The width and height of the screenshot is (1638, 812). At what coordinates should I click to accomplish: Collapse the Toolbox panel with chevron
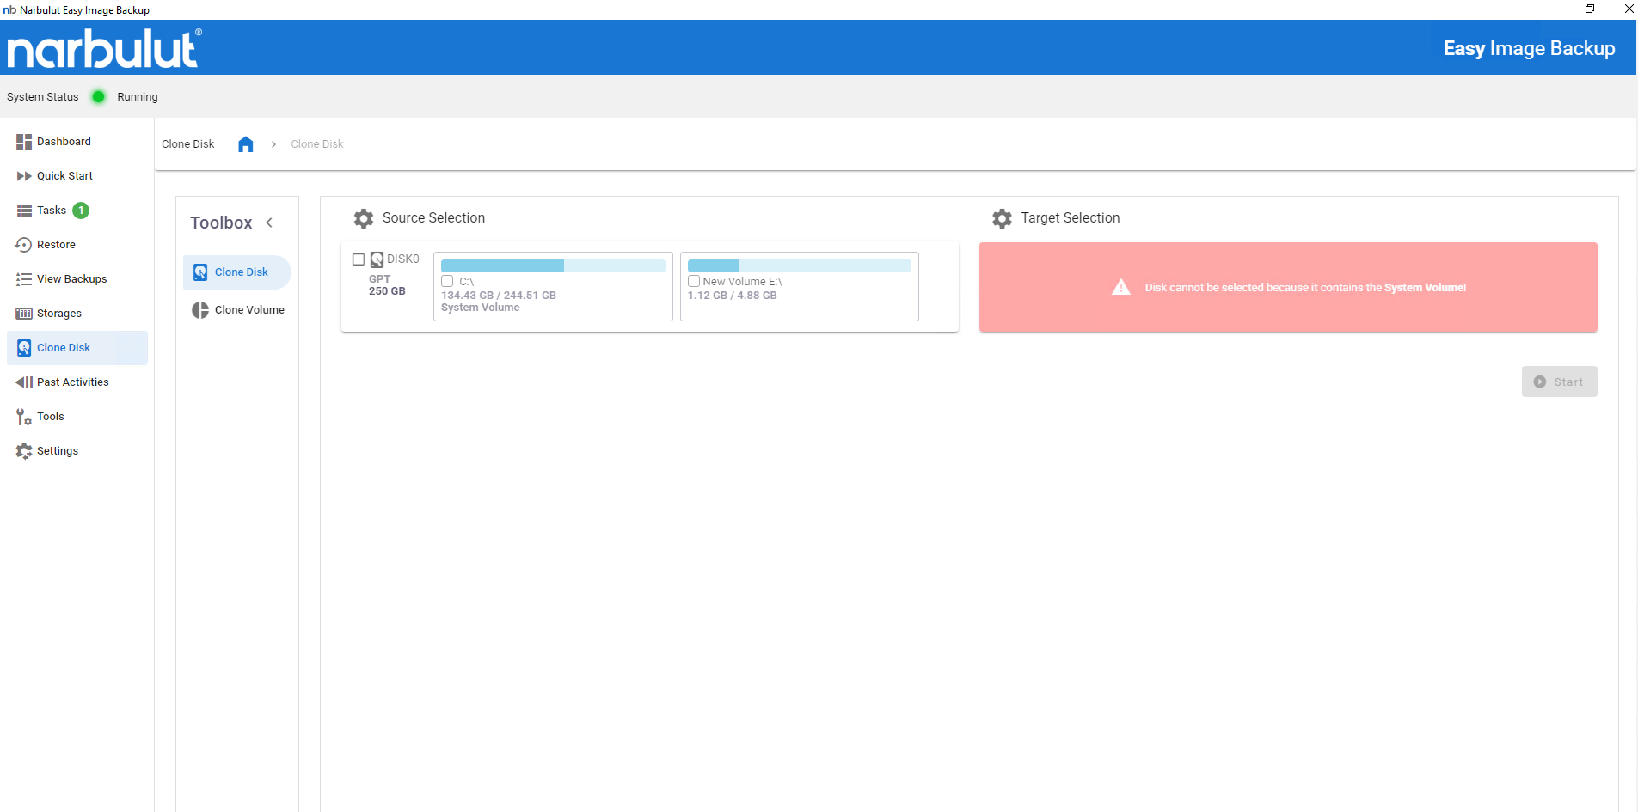(269, 223)
